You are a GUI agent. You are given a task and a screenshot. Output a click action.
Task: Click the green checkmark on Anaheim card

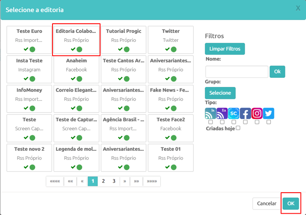point(73,78)
